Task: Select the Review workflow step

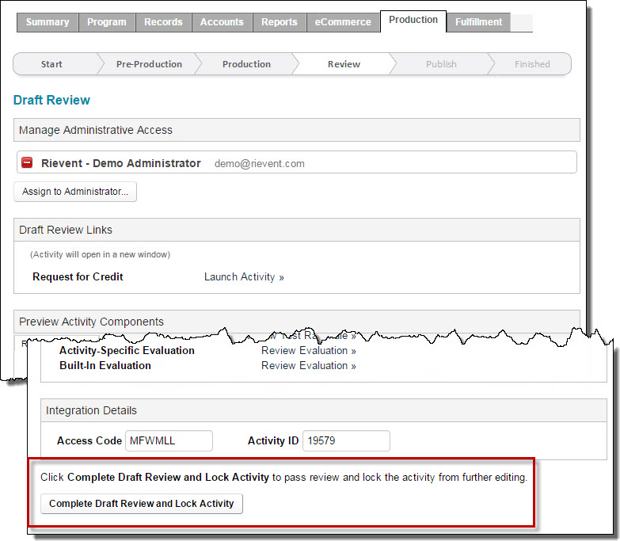Action: [x=344, y=64]
